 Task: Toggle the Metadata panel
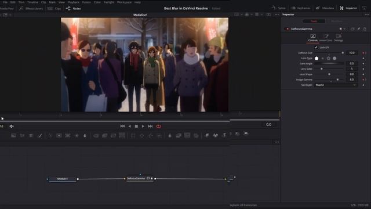[325, 8]
